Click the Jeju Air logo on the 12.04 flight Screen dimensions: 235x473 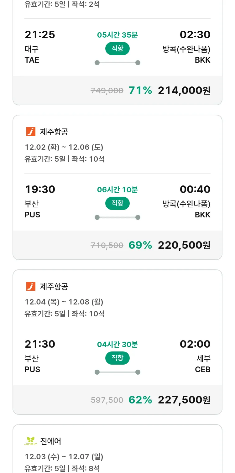(x=31, y=286)
